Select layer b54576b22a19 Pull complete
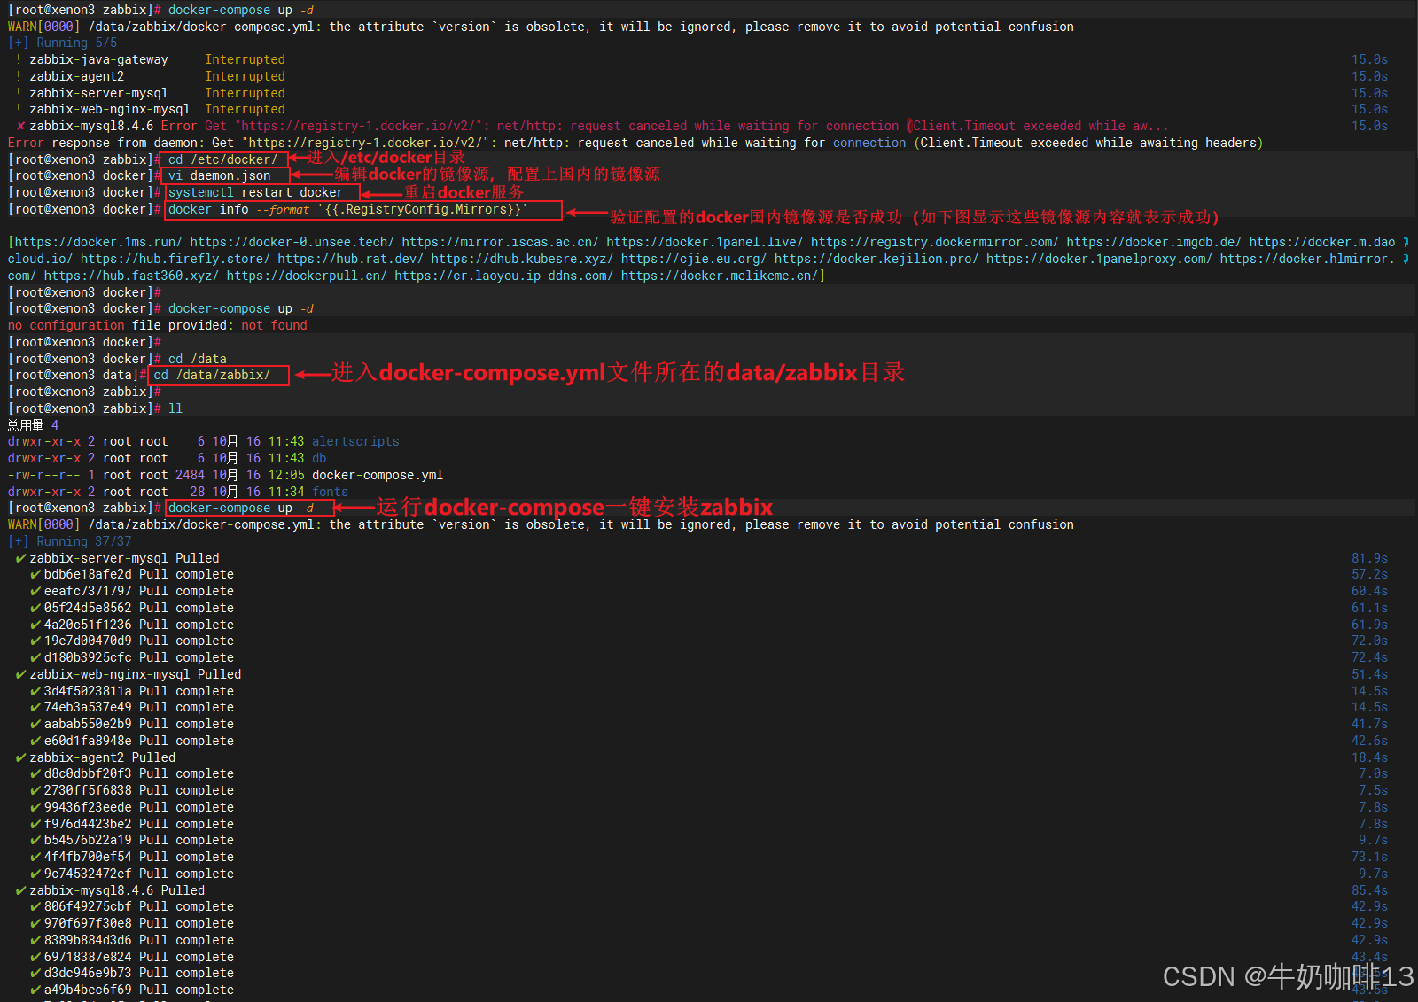Screen dimensions: 1418x1002 [x=132, y=840]
